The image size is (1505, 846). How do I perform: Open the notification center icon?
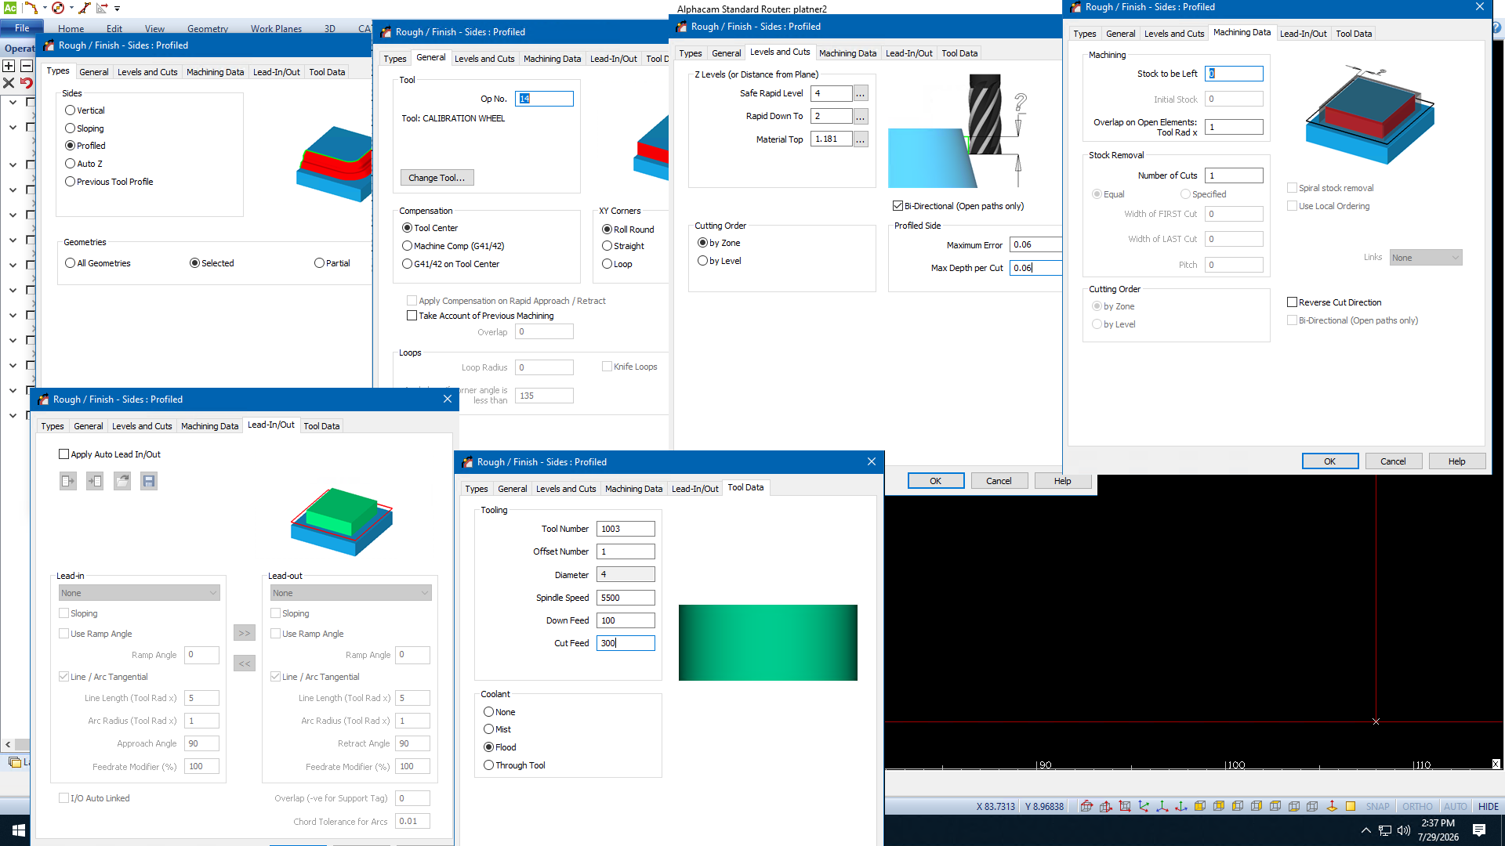[1479, 830]
